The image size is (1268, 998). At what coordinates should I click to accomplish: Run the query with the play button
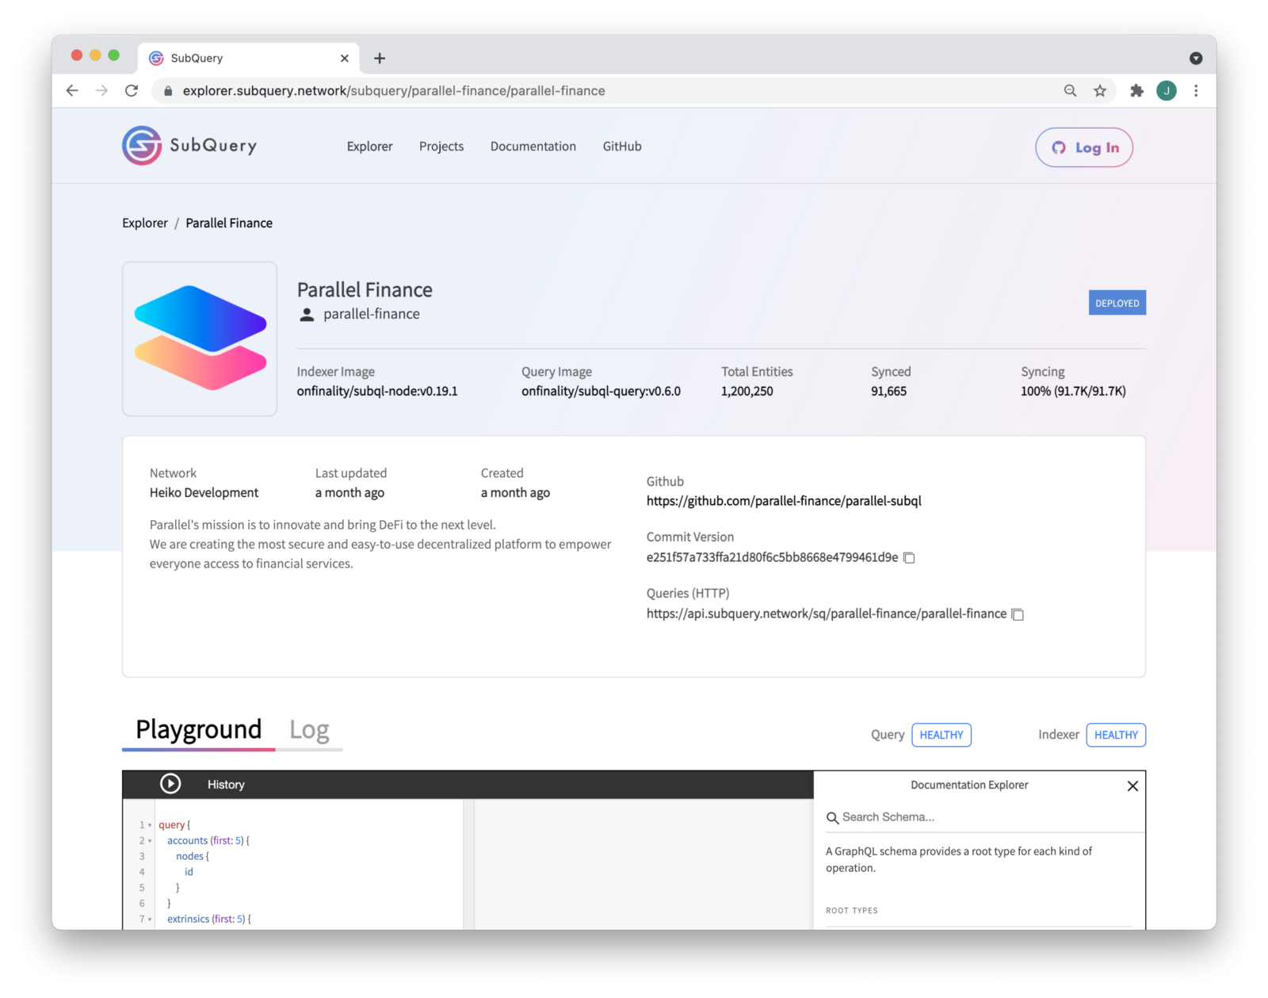(x=170, y=784)
